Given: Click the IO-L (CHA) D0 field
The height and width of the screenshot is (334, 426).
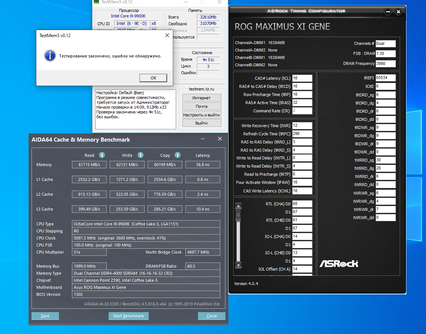Looking at the screenshot, I should pyautogui.click(x=302, y=236).
